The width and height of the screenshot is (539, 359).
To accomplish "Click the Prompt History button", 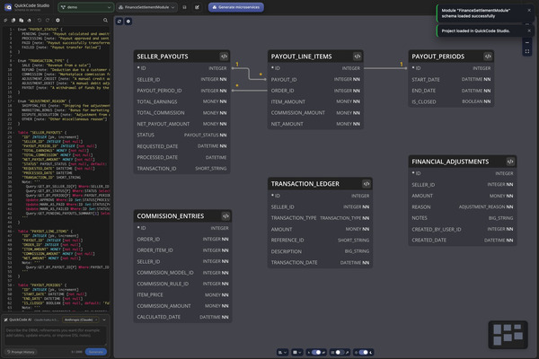I will [x=21, y=352].
